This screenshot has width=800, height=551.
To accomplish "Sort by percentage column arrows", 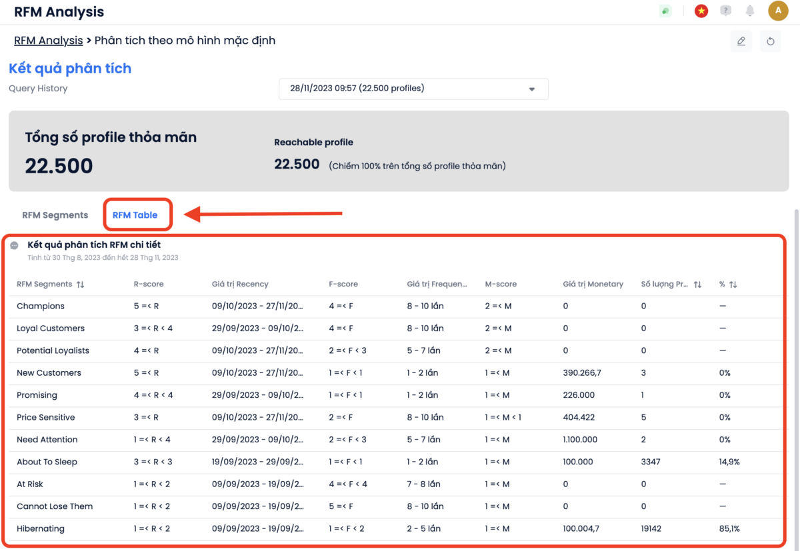I will (733, 284).
